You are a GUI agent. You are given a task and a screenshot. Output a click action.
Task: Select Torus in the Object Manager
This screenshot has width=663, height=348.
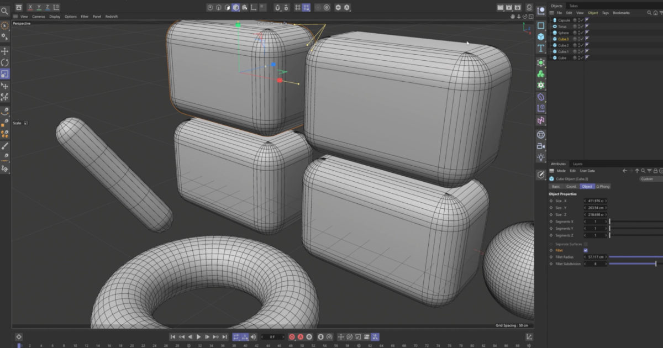pos(563,27)
